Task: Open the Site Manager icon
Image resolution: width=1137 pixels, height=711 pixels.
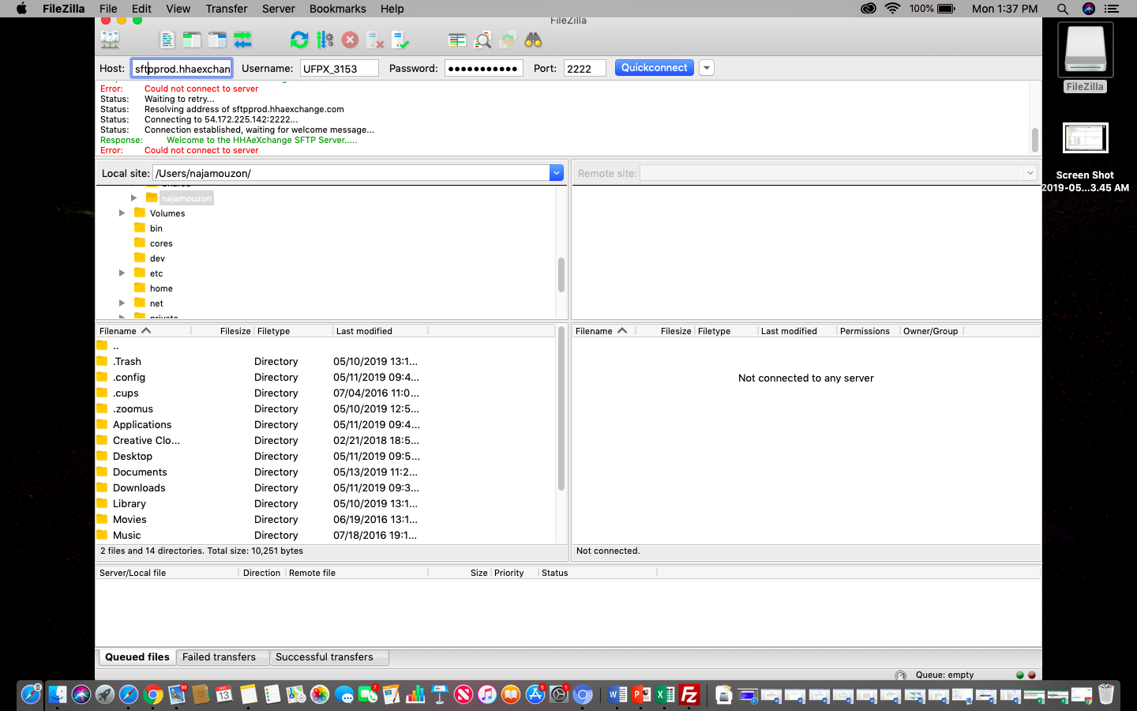Action: 110,39
